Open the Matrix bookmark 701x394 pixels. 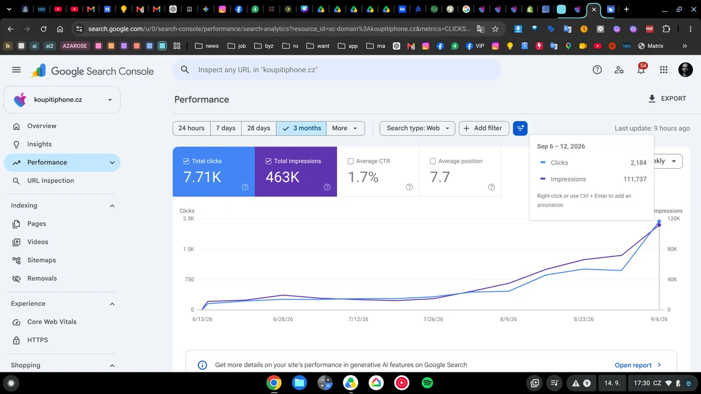651,46
